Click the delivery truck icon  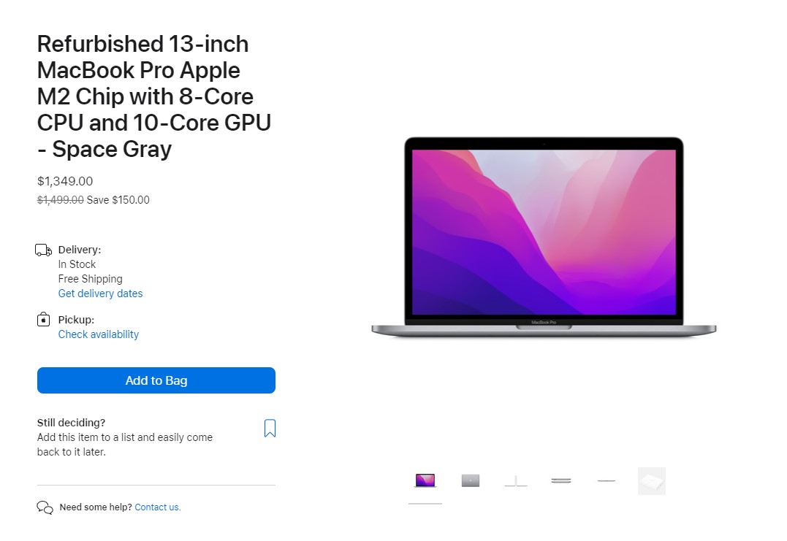(x=44, y=250)
